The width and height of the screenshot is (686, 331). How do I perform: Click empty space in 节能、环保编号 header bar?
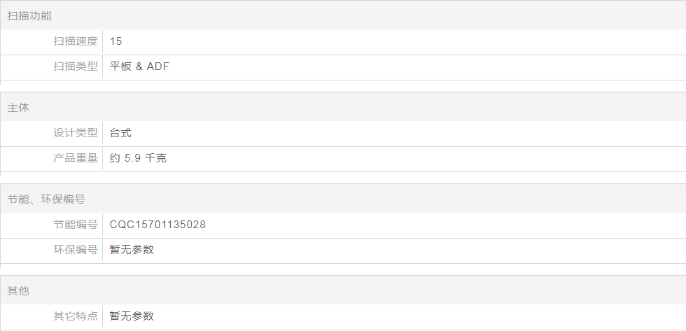pos(385,199)
